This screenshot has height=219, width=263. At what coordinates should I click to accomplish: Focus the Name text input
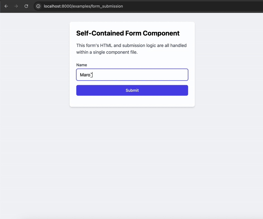click(132, 75)
